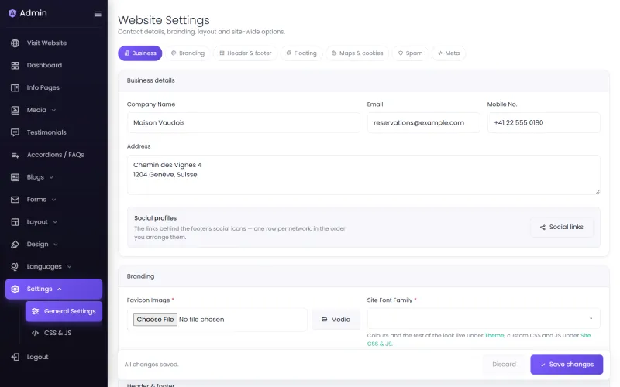Click the Design pen icon
The image size is (620, 387).
point(15,245)
